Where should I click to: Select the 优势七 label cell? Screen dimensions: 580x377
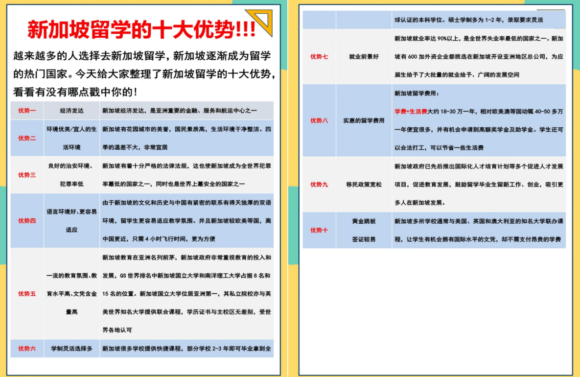(x=319, y=57)
